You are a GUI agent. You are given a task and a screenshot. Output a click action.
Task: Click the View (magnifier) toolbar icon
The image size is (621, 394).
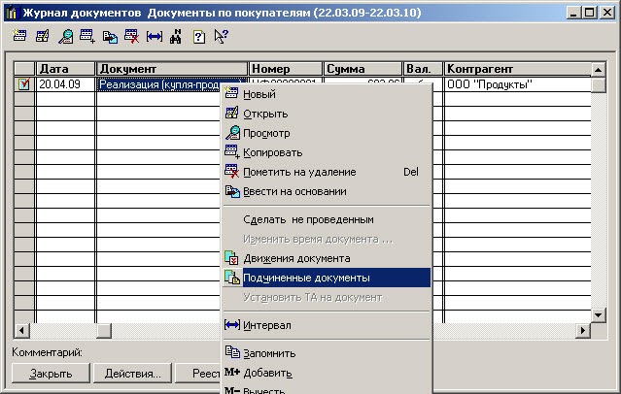(x=65, y=37)
